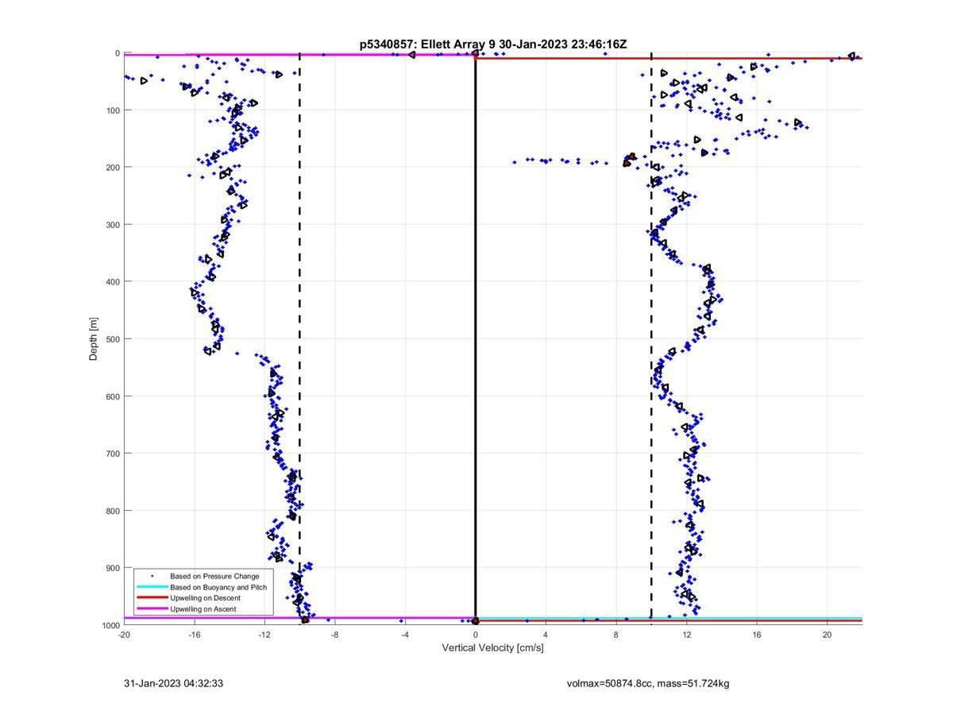This screenshot has height=703, width=953.
Task: Click y-axis tick label '400'
Action: 112,282
